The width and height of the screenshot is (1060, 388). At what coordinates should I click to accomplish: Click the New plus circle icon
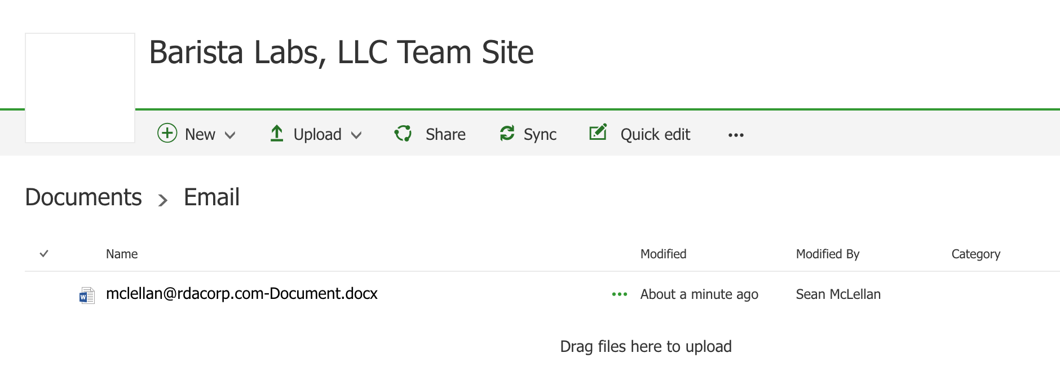click(167, 133)
